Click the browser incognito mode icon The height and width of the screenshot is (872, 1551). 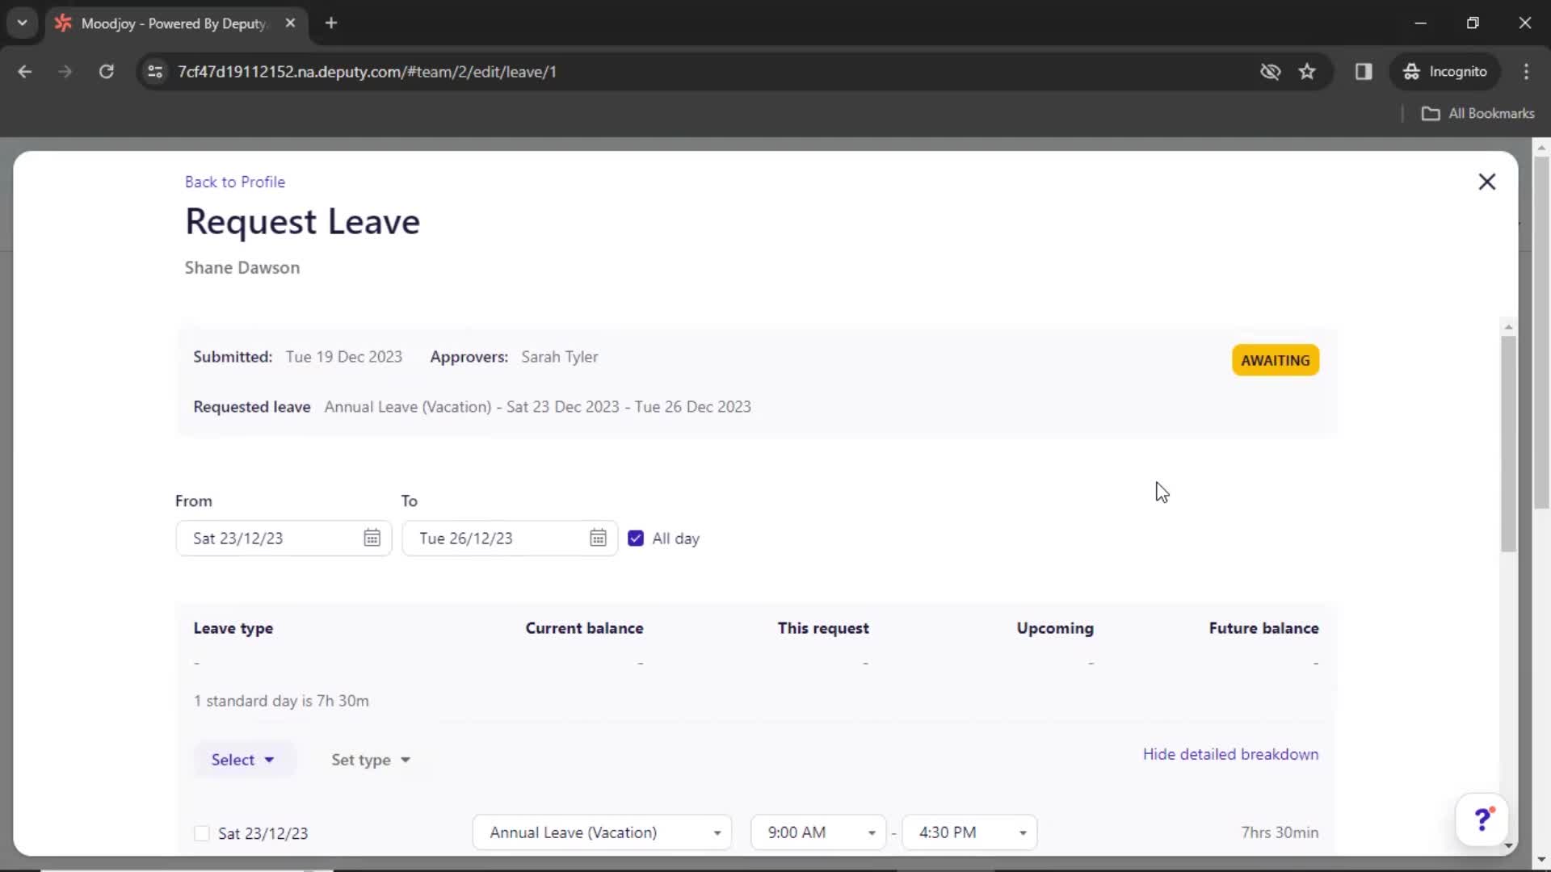tap(1413, 71)
